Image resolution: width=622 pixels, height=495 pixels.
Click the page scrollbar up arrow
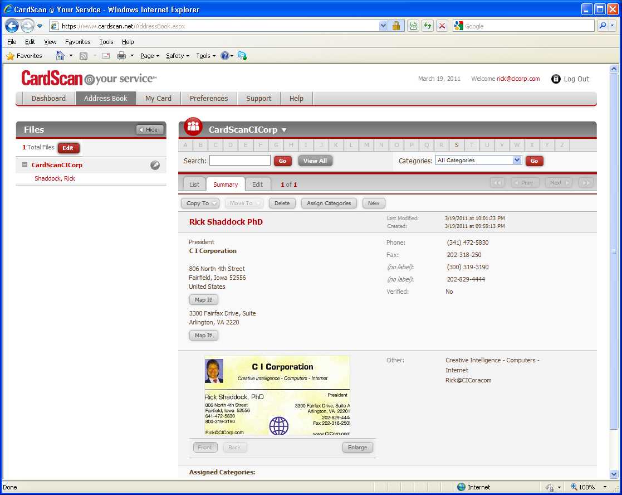coord(614,69)
